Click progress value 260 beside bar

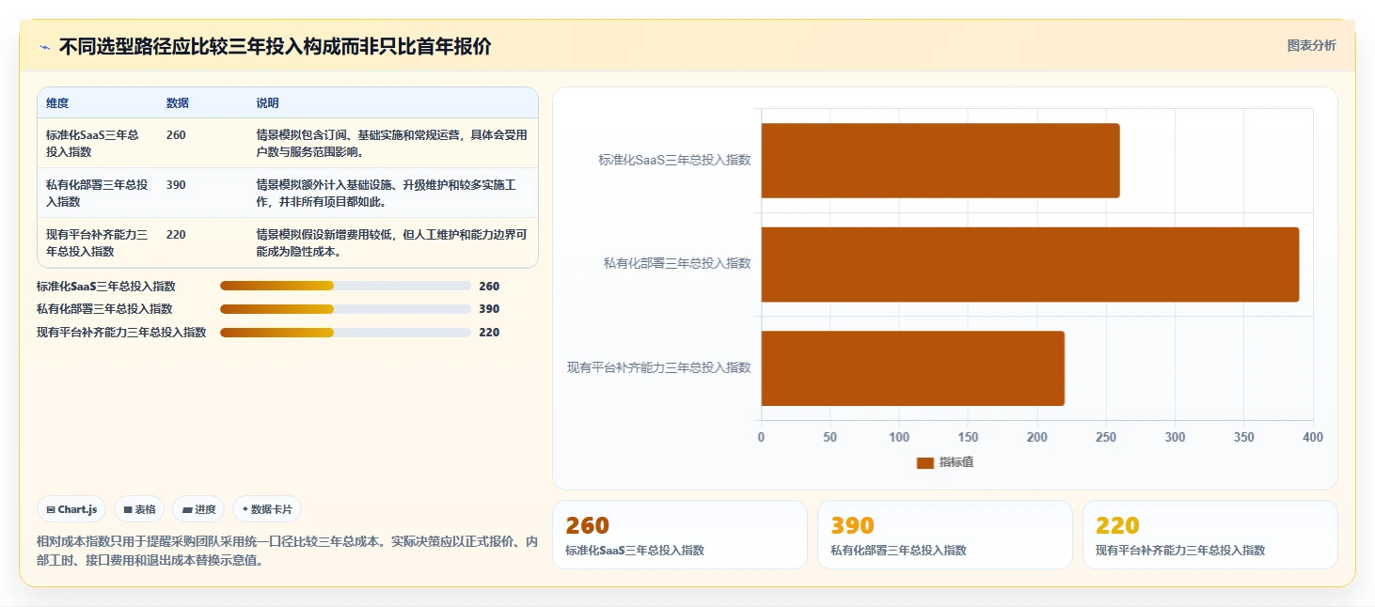[x=489, y=287]
